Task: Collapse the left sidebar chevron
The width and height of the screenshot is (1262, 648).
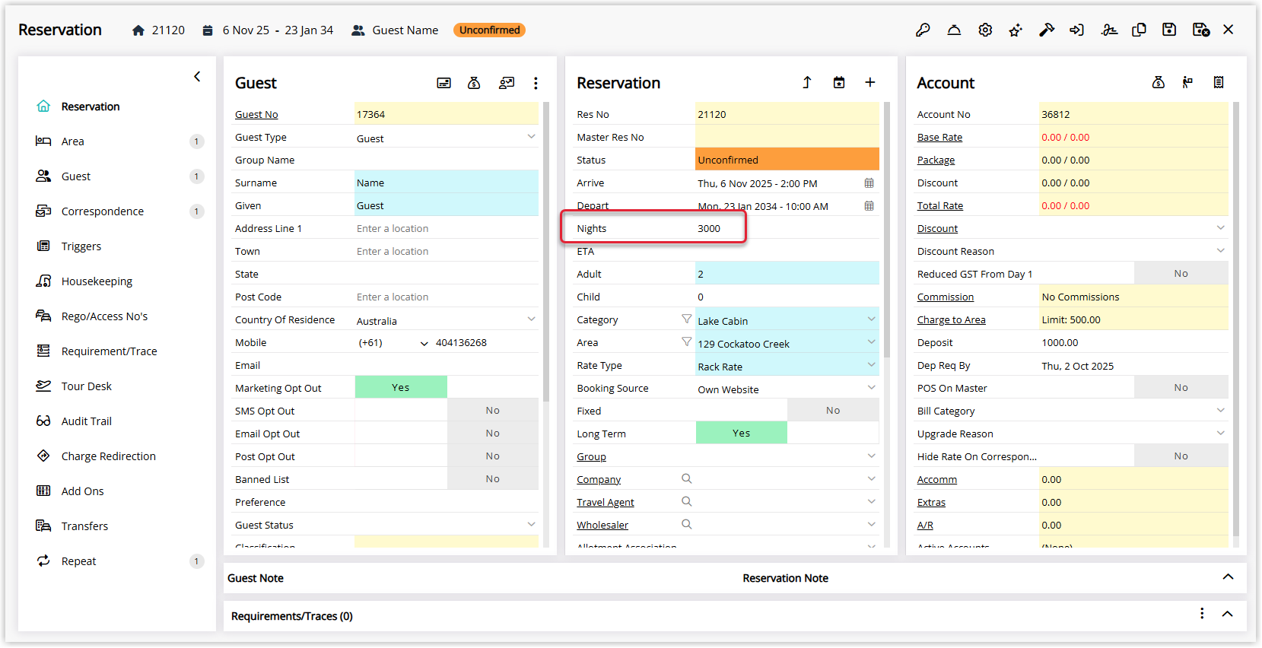Action: pos(197,76)
